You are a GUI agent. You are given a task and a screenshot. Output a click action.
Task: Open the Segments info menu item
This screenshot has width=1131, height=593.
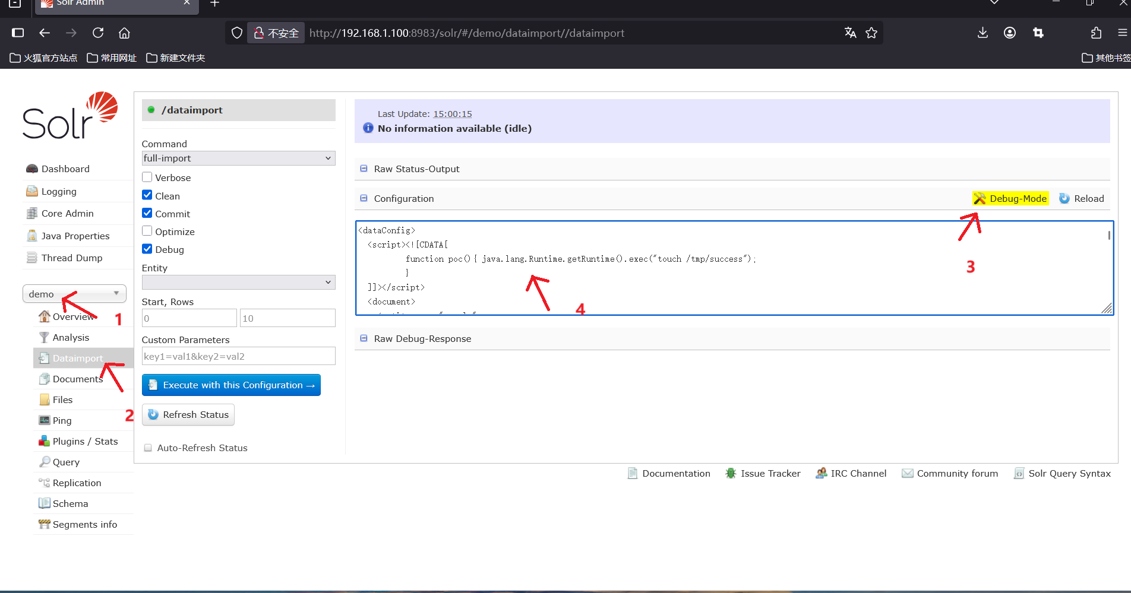point(83,524)
